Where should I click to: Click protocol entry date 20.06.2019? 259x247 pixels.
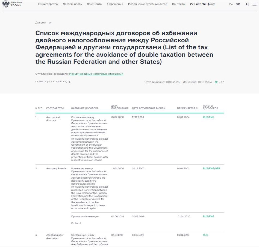coord(138,216)
